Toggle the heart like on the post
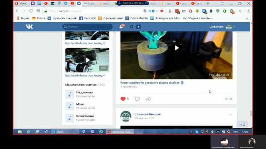The width and height of the screenshot is (266, 149). (123, 99)
